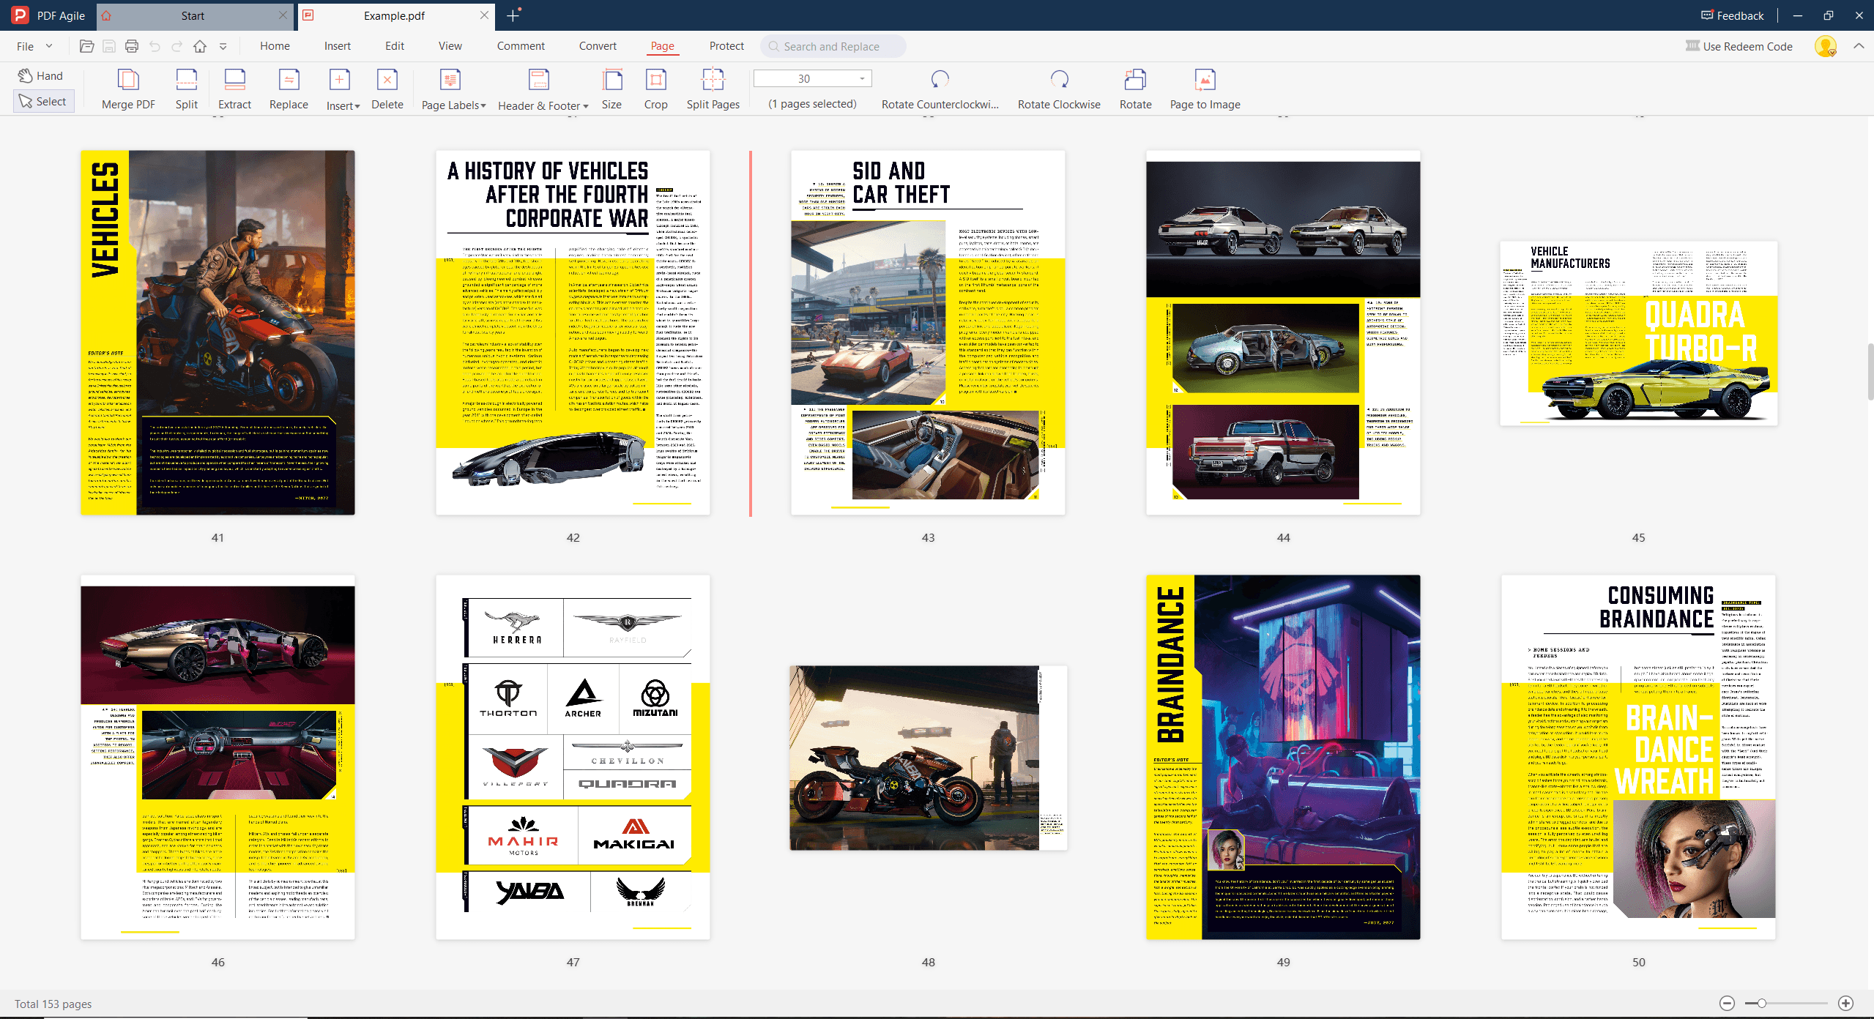Expand the Header & Footer dropdown arrow
Screen dimensions: 1874x1019
586,106
